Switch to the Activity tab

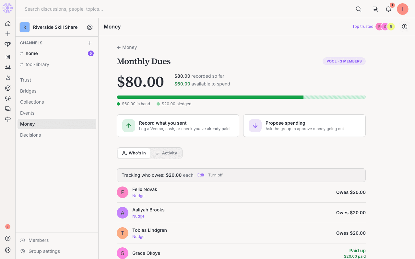click(x=166, y=153)
